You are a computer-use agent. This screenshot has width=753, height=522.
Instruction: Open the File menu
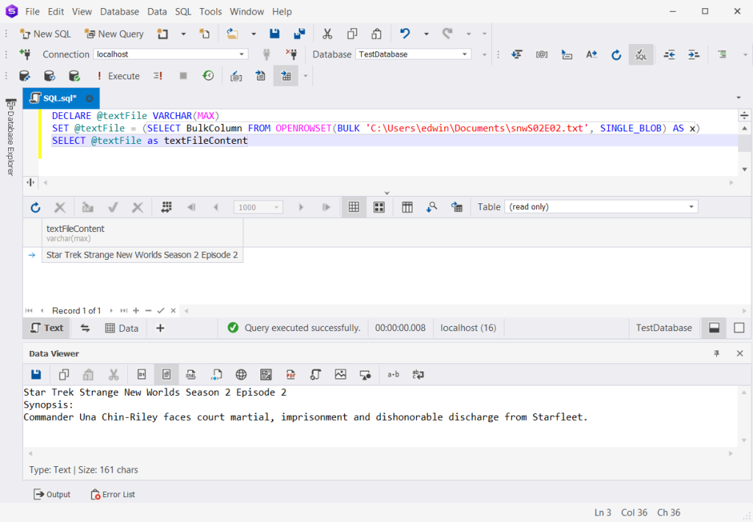[x=32, y=12]
